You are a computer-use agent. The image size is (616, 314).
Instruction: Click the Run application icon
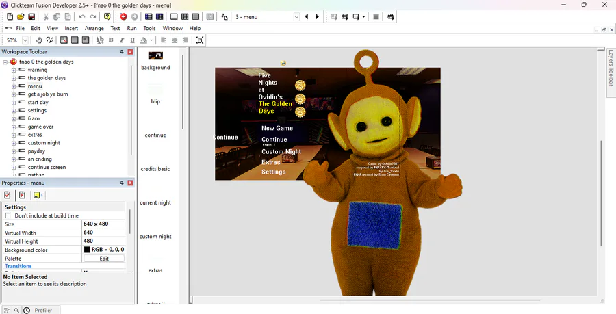[344, 16]
